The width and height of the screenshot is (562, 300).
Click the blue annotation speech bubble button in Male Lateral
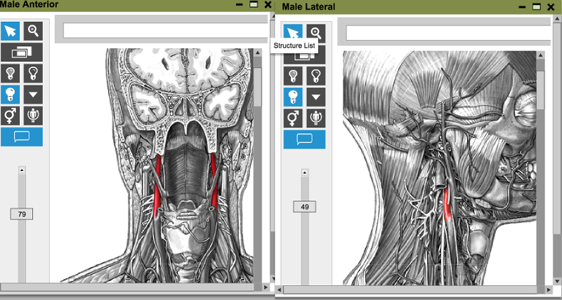click(305, 139)
